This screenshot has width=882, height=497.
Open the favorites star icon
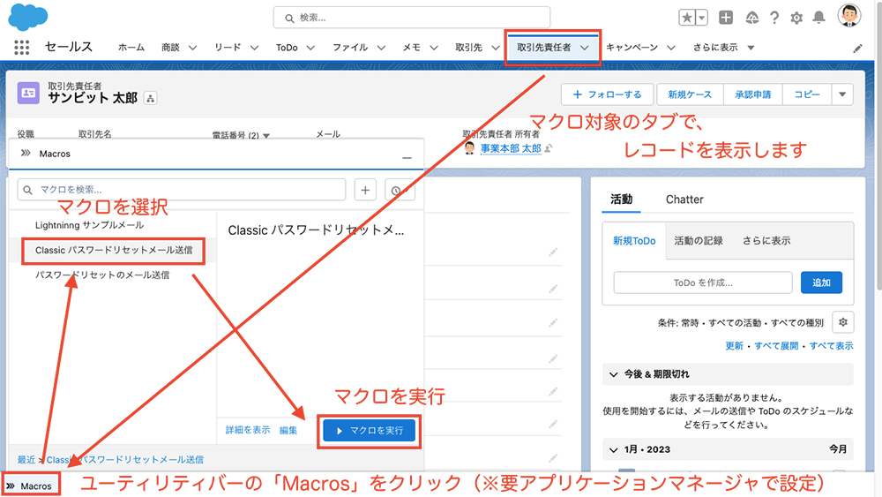pos(687,18)
